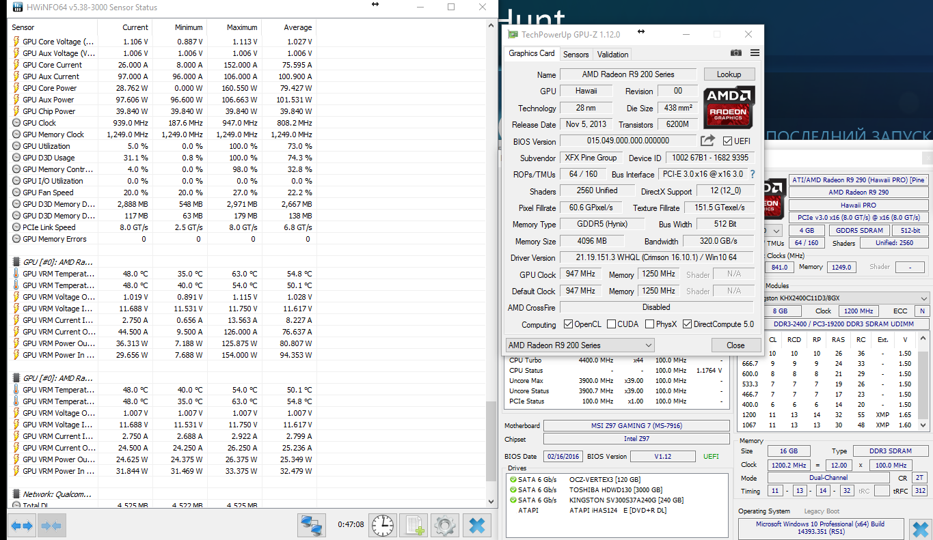Take a GPU-Z screenshot with the camera icon

tap(736, 53)
